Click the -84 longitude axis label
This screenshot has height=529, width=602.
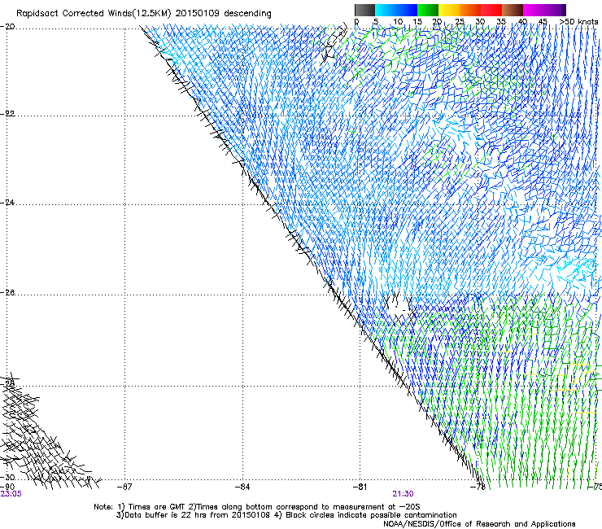coord(242,487)
